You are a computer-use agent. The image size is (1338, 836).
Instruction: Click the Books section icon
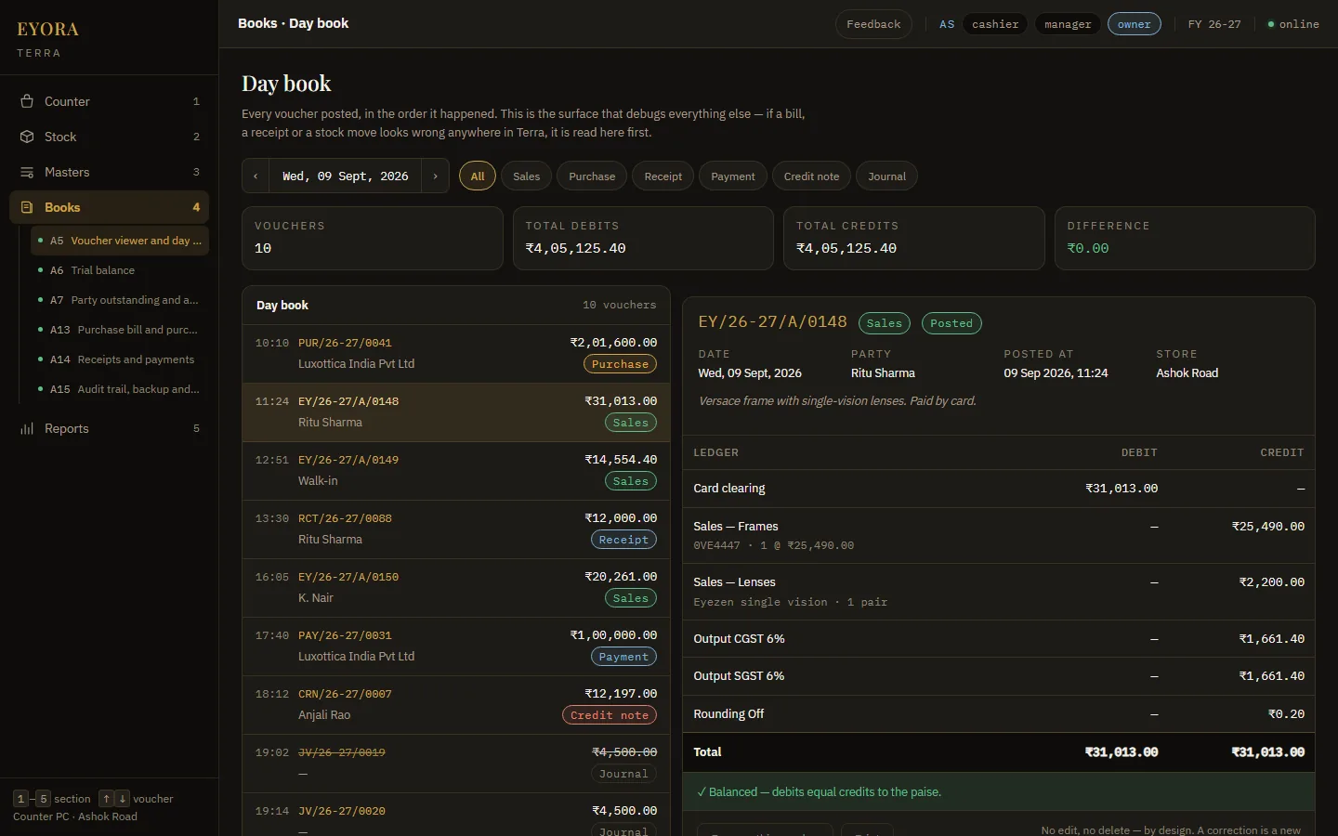point(27,207)
